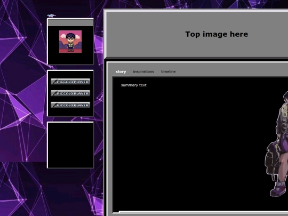Click the pixel-art boy avatar thumbnail

[x=70, y=42]
